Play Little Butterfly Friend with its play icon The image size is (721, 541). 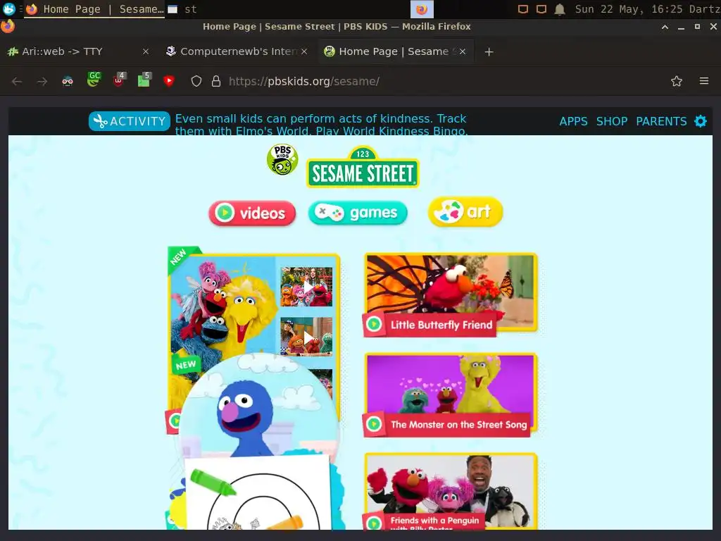(x=374, y=324)
